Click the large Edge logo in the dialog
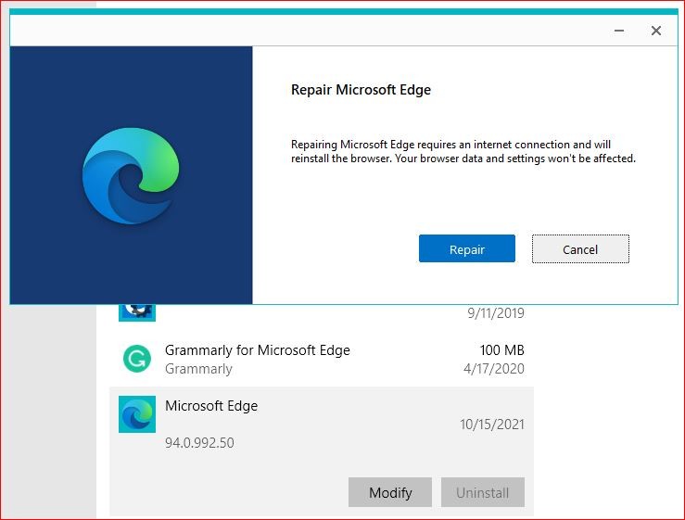This screenshot has height=520, width=685. click(131, 176)
